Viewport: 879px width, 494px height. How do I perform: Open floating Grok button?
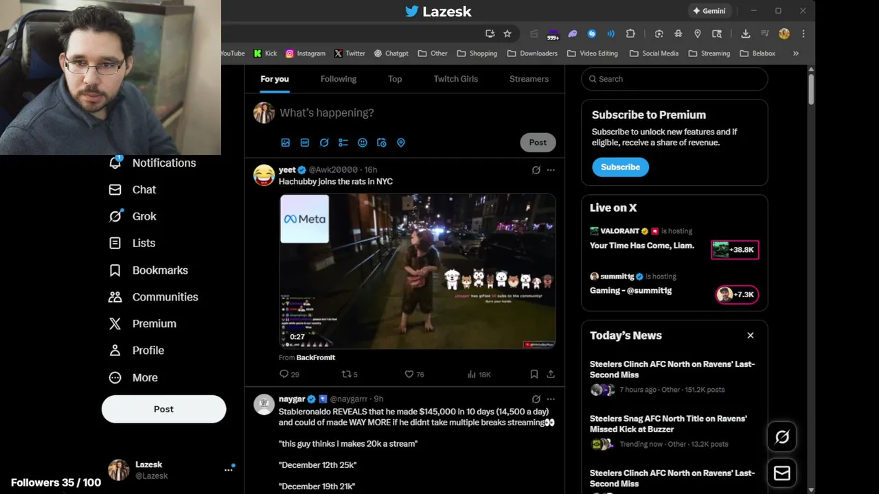pyautogui.click(x=782, y=437)
